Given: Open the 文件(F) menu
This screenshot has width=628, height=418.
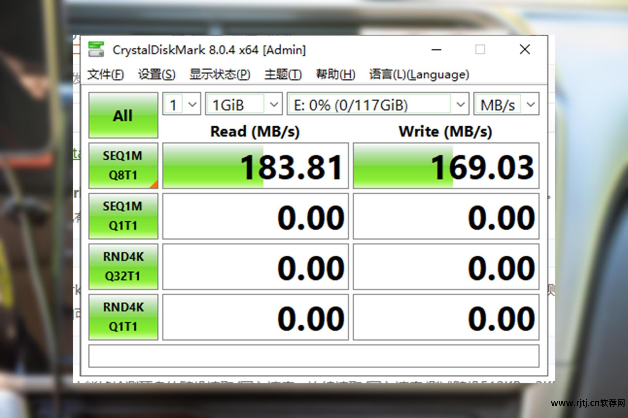Looking at the screenshot, I should [x=105, y=74].
